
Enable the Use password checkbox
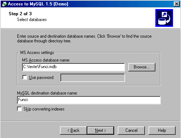pos(25,78)
